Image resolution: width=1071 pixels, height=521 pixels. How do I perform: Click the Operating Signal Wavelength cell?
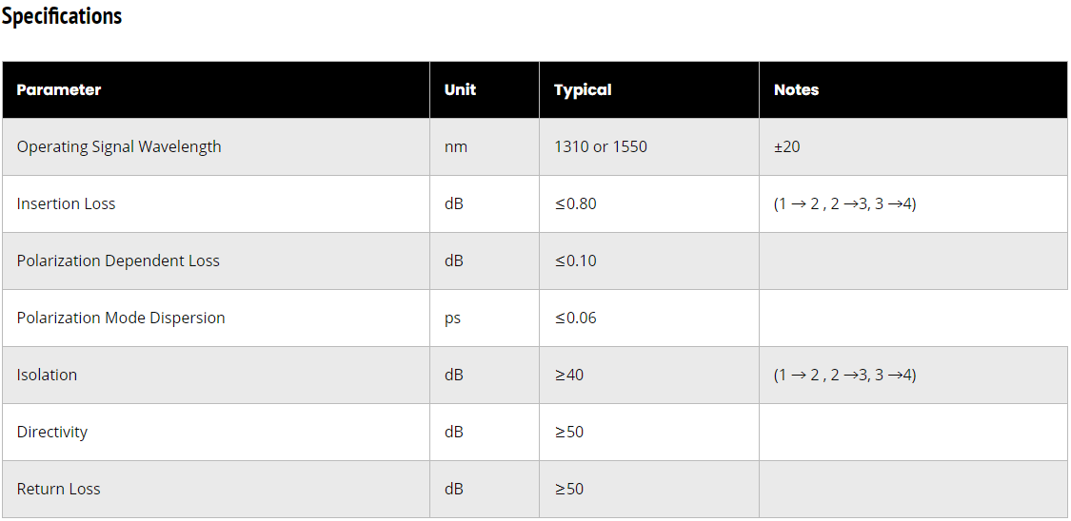(x=119, y=147)
